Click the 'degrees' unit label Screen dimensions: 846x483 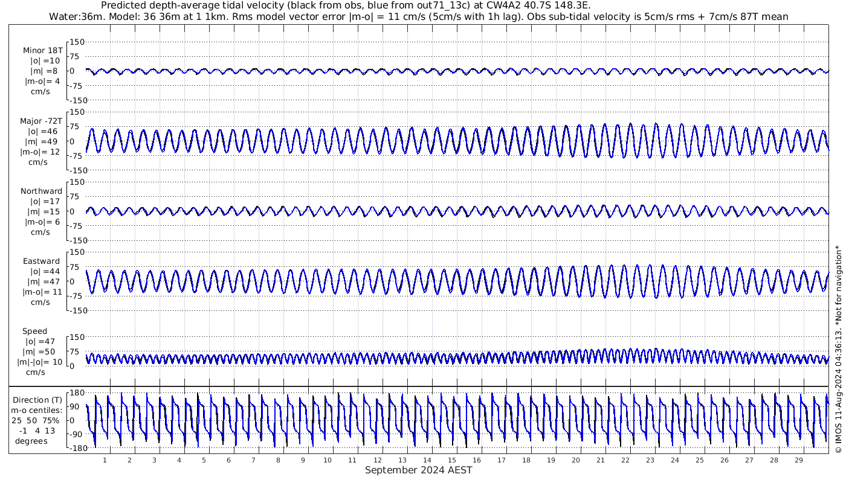click(x=31, y=441)
